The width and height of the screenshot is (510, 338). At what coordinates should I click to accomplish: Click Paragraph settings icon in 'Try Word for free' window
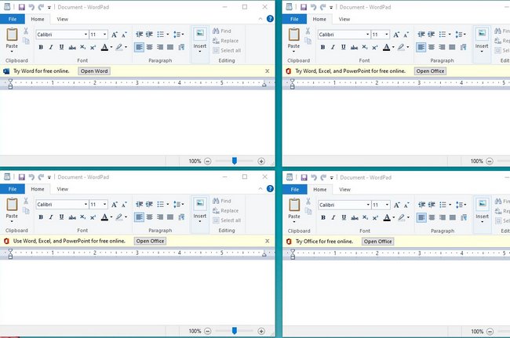coord(181,47)
